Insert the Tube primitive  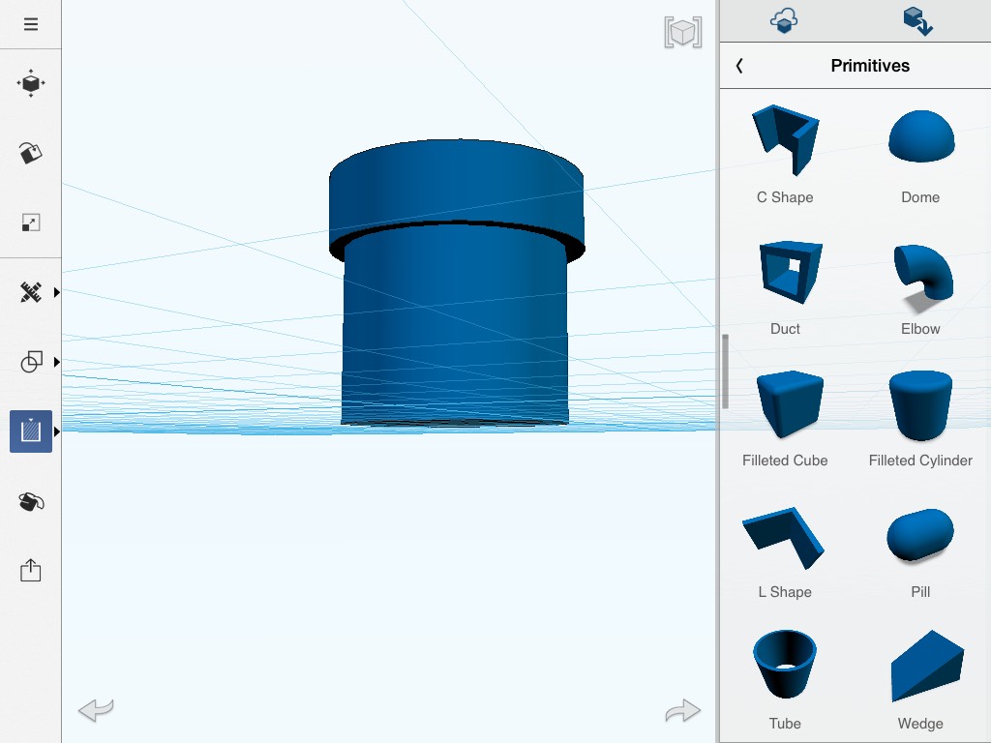click(x=785, y=664)
